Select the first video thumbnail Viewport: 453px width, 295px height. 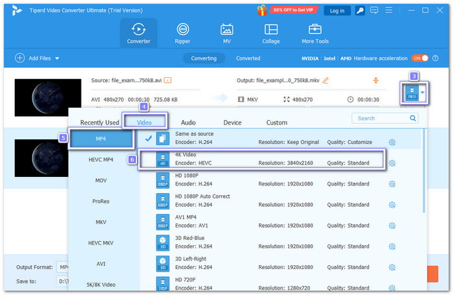pyautogui.click(x=48, y=97)
